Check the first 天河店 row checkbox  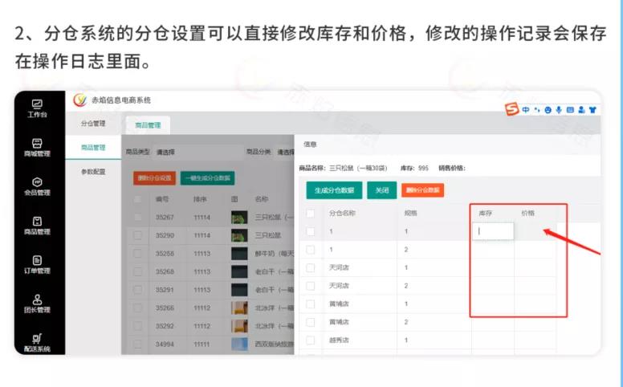click(310, 267)
